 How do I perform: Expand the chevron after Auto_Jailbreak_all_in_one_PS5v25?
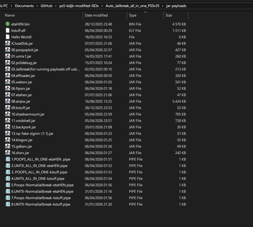[163, 6]
